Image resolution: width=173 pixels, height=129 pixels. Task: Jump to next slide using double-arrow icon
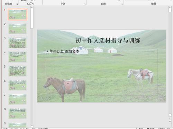[x=170, y=121]
